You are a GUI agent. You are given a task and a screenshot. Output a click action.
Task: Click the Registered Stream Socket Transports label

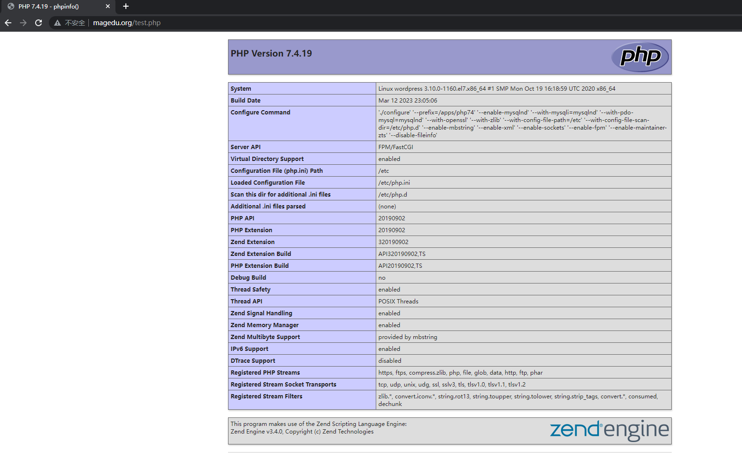click(284, 385)
